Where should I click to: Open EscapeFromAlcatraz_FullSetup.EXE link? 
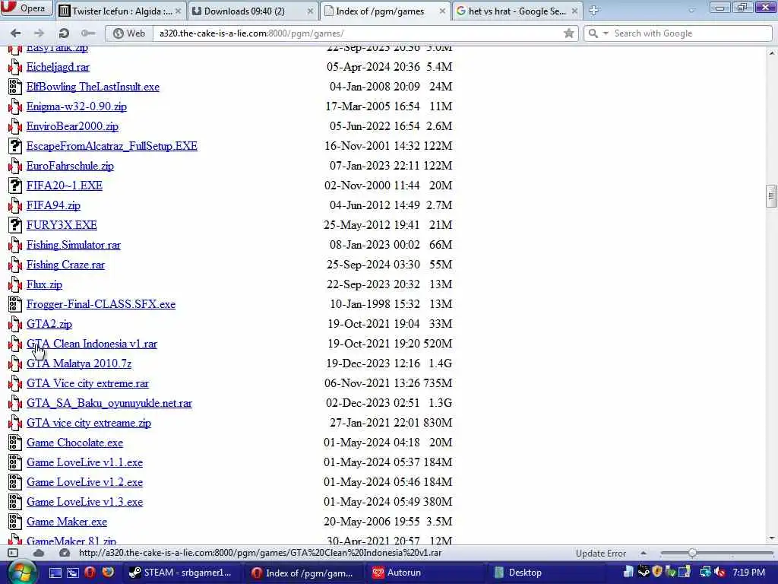tap(112, 146)
